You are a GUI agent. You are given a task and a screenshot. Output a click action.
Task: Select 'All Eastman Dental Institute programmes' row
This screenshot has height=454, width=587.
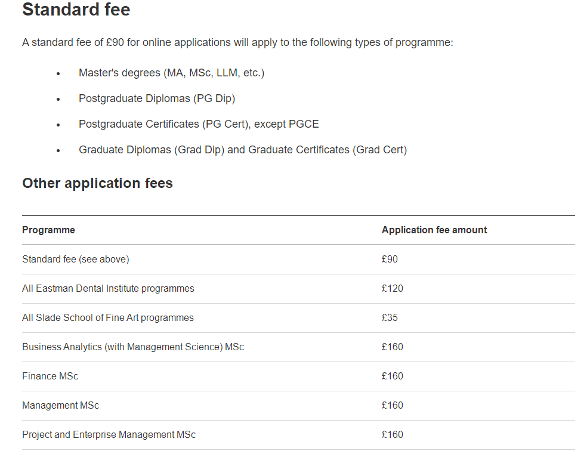298,289
